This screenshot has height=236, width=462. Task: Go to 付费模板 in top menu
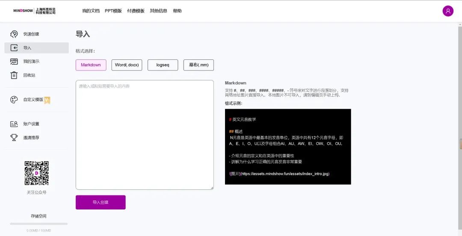coord(136,11)
